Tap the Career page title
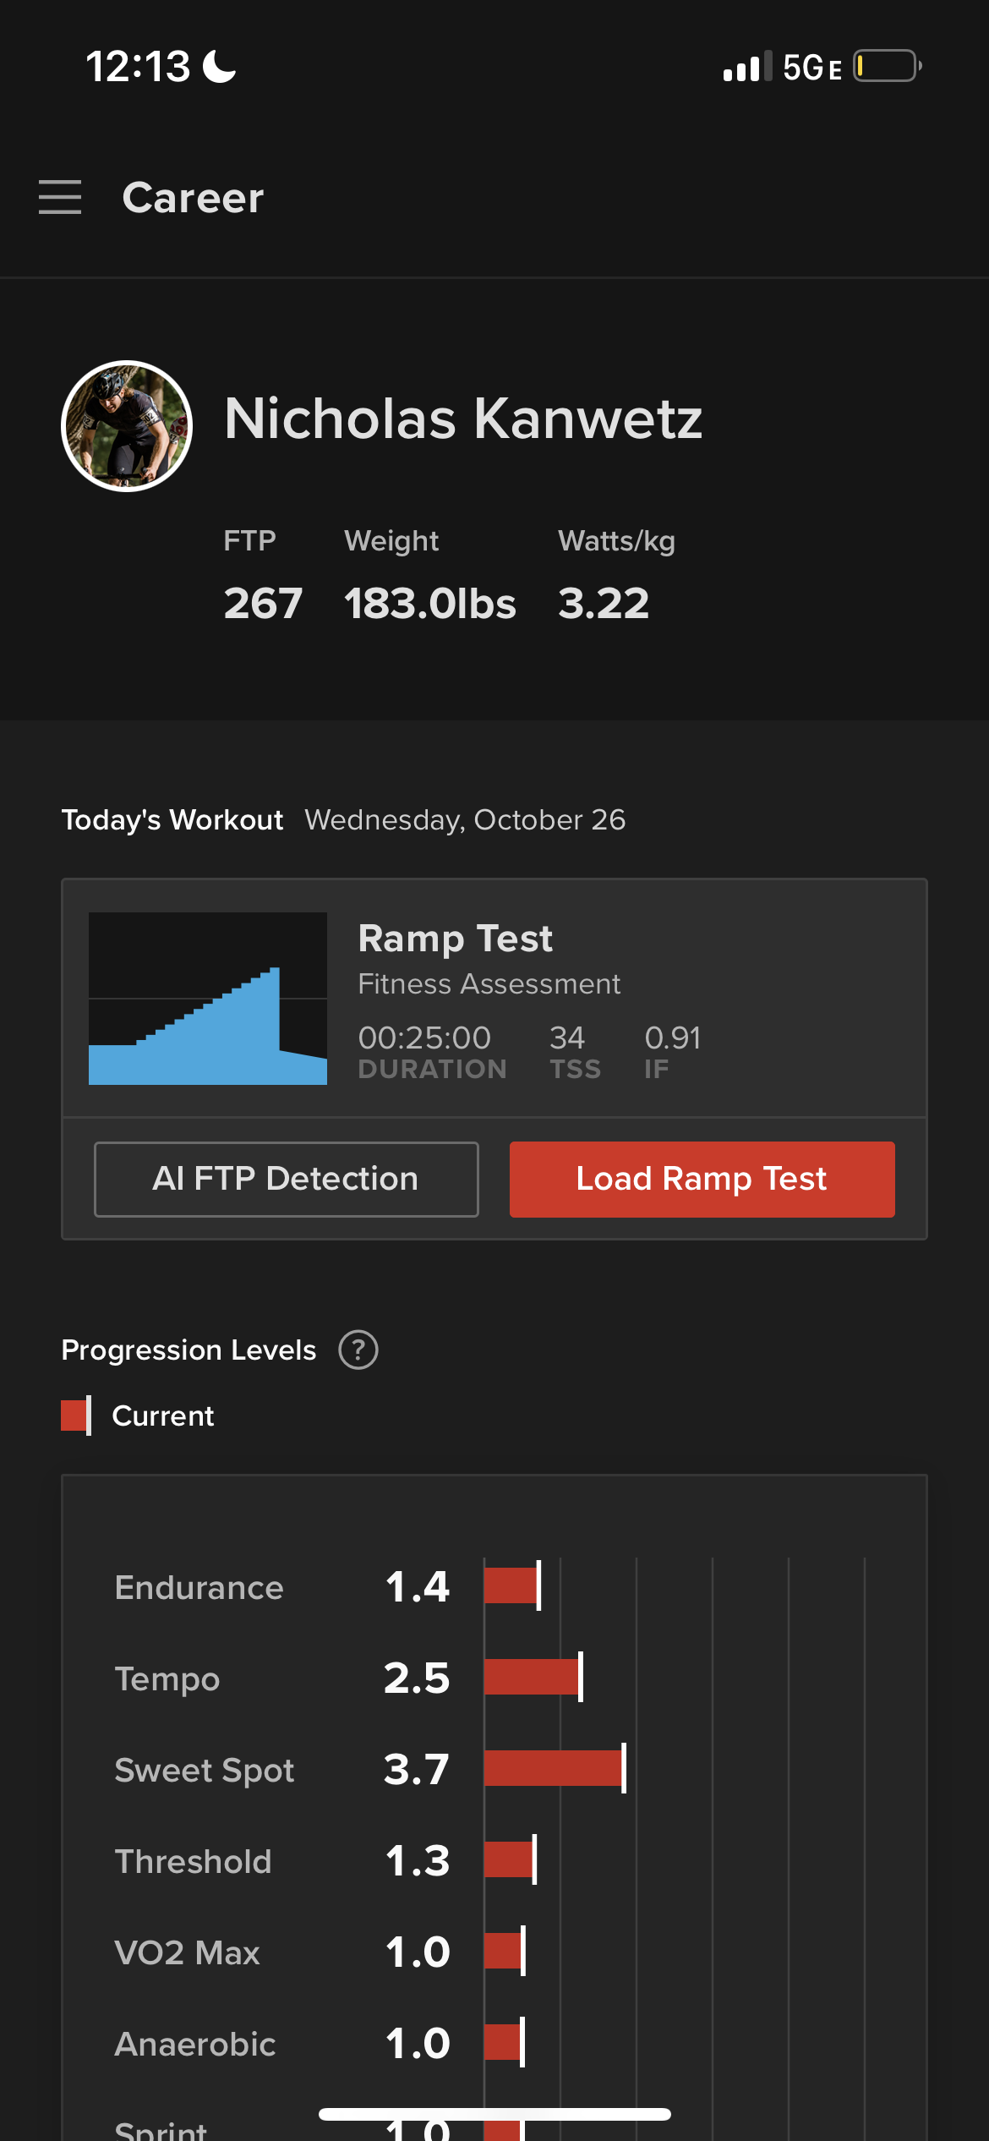Image resolution: width=989 pixels, height=2141 pixels. click(193, 198)
